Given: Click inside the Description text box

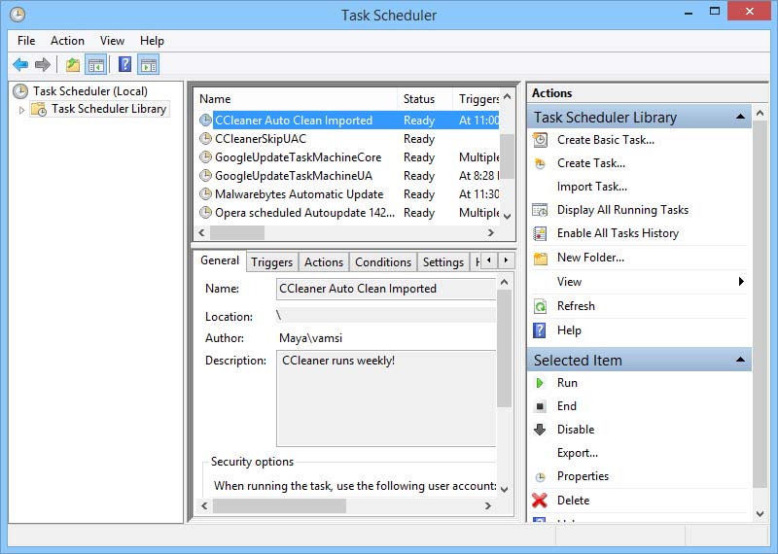Looking at the screenshot, I should tap(385, 398).
